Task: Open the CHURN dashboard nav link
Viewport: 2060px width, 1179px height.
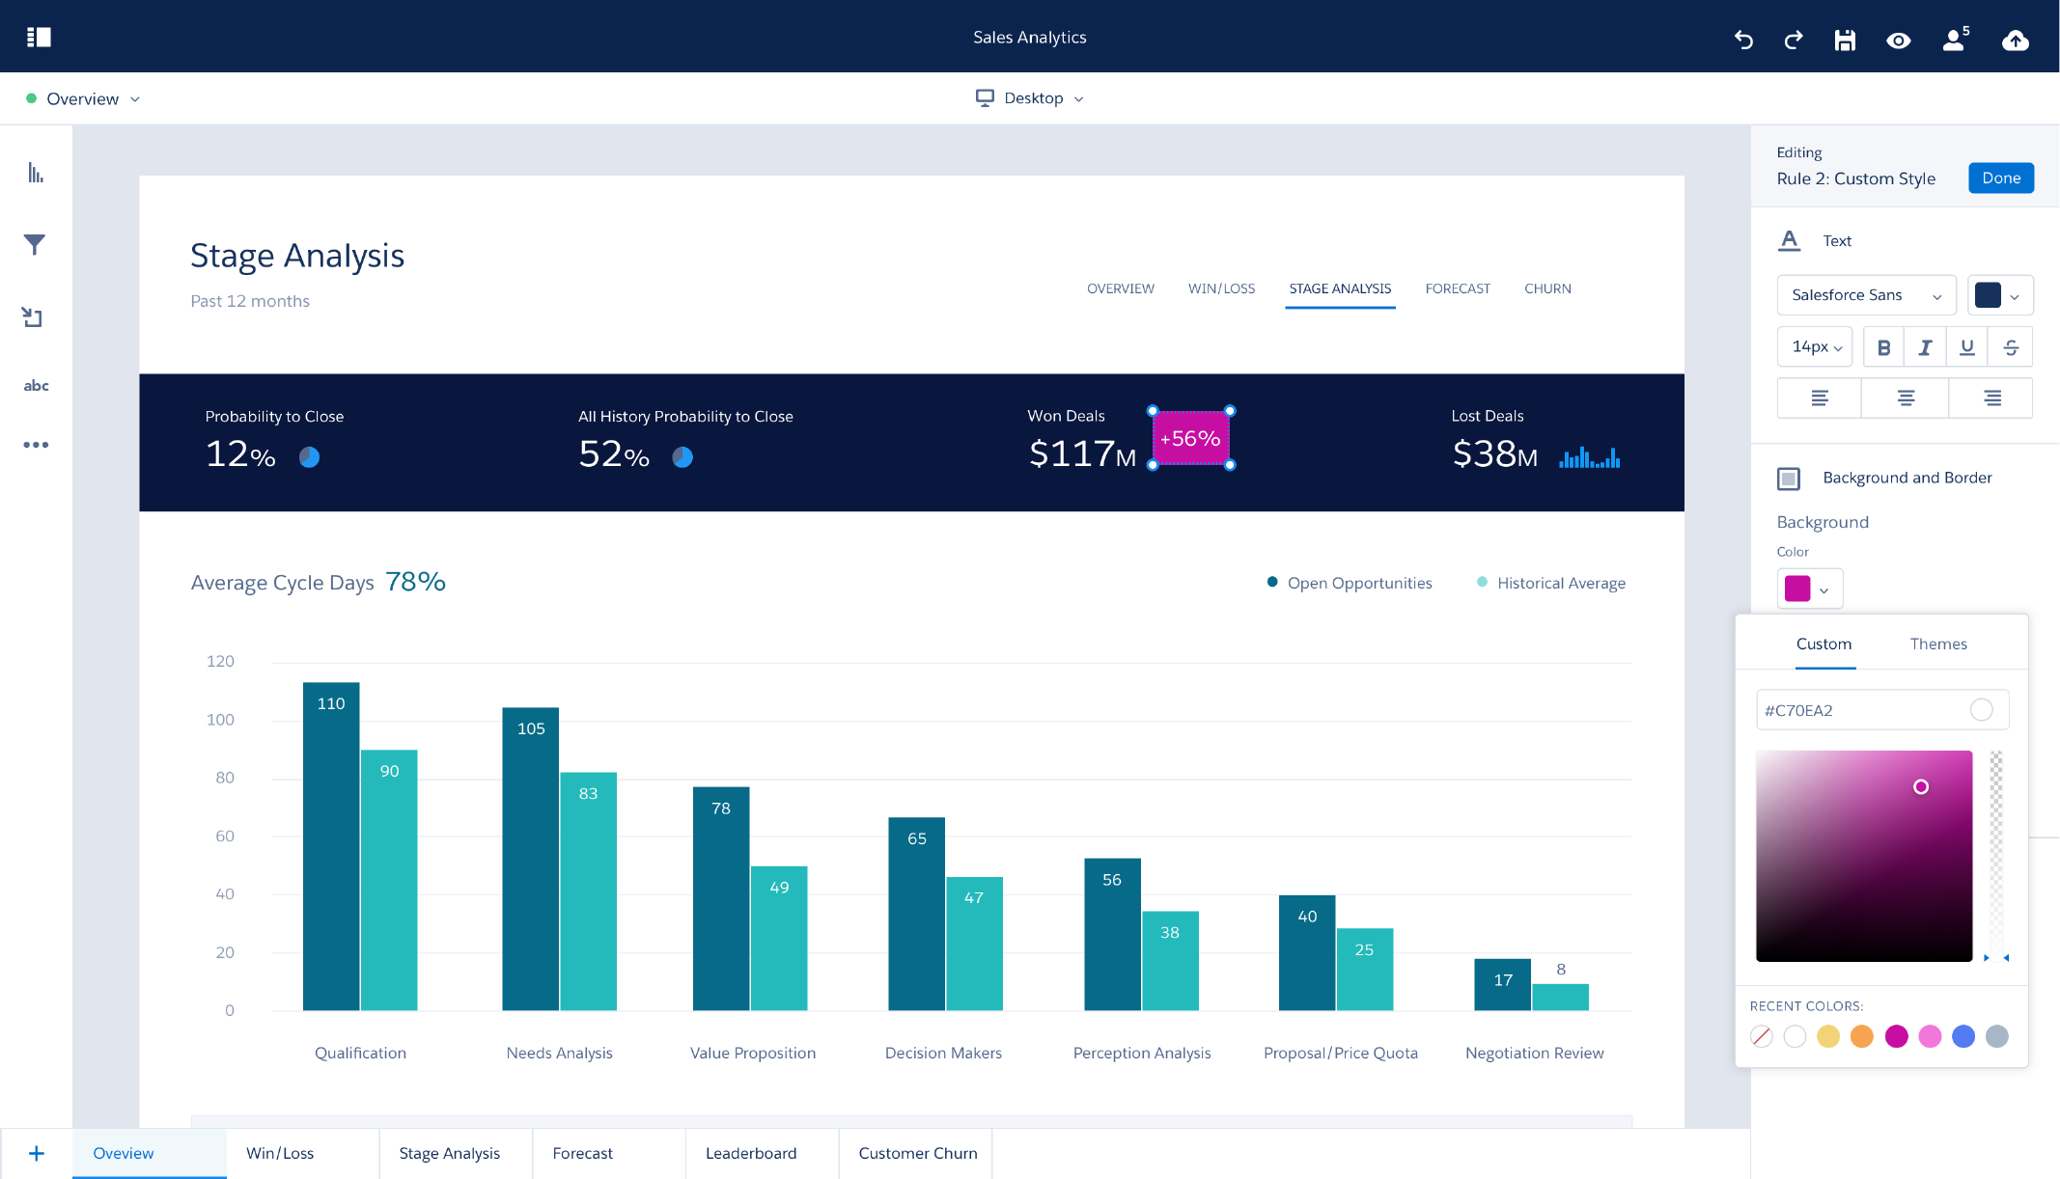Action: [x=1547, y=288]
